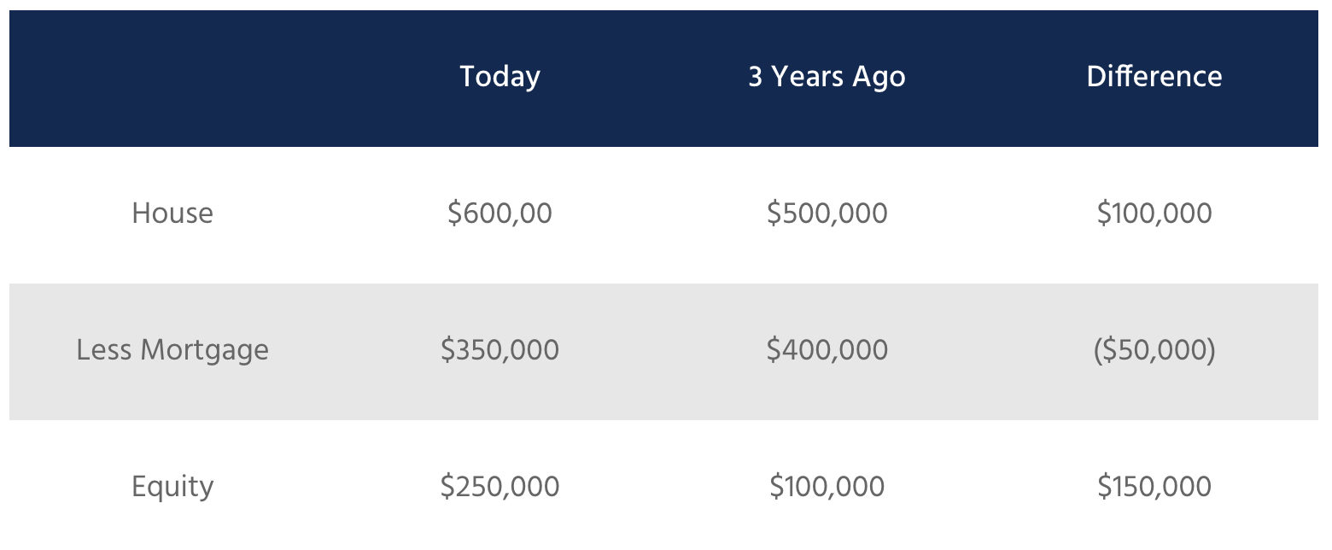Click the $350,000 mortgage today cell
The image size is (1332, 550).
[499, 350]
